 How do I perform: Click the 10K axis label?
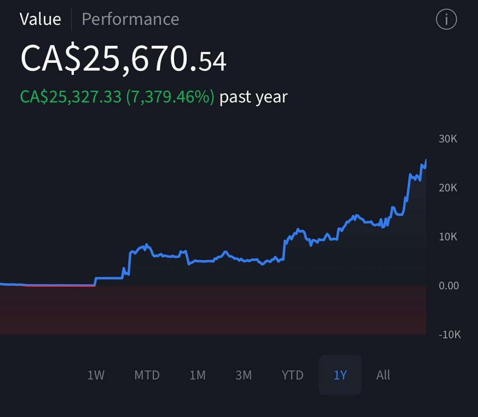[x=448, y=237]
